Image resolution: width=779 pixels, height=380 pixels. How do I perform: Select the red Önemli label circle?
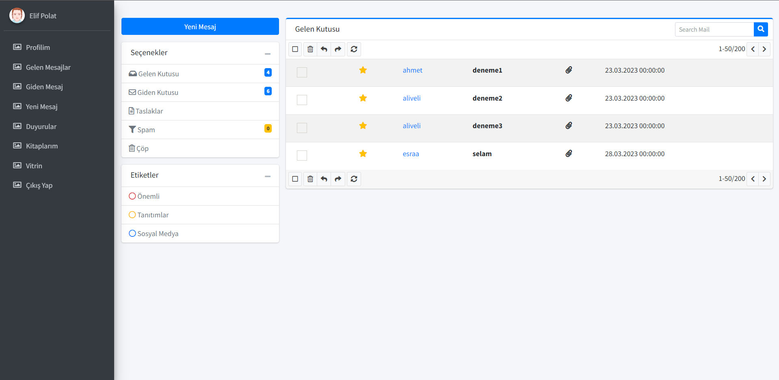pyautogui.click(x=132, y=196)
